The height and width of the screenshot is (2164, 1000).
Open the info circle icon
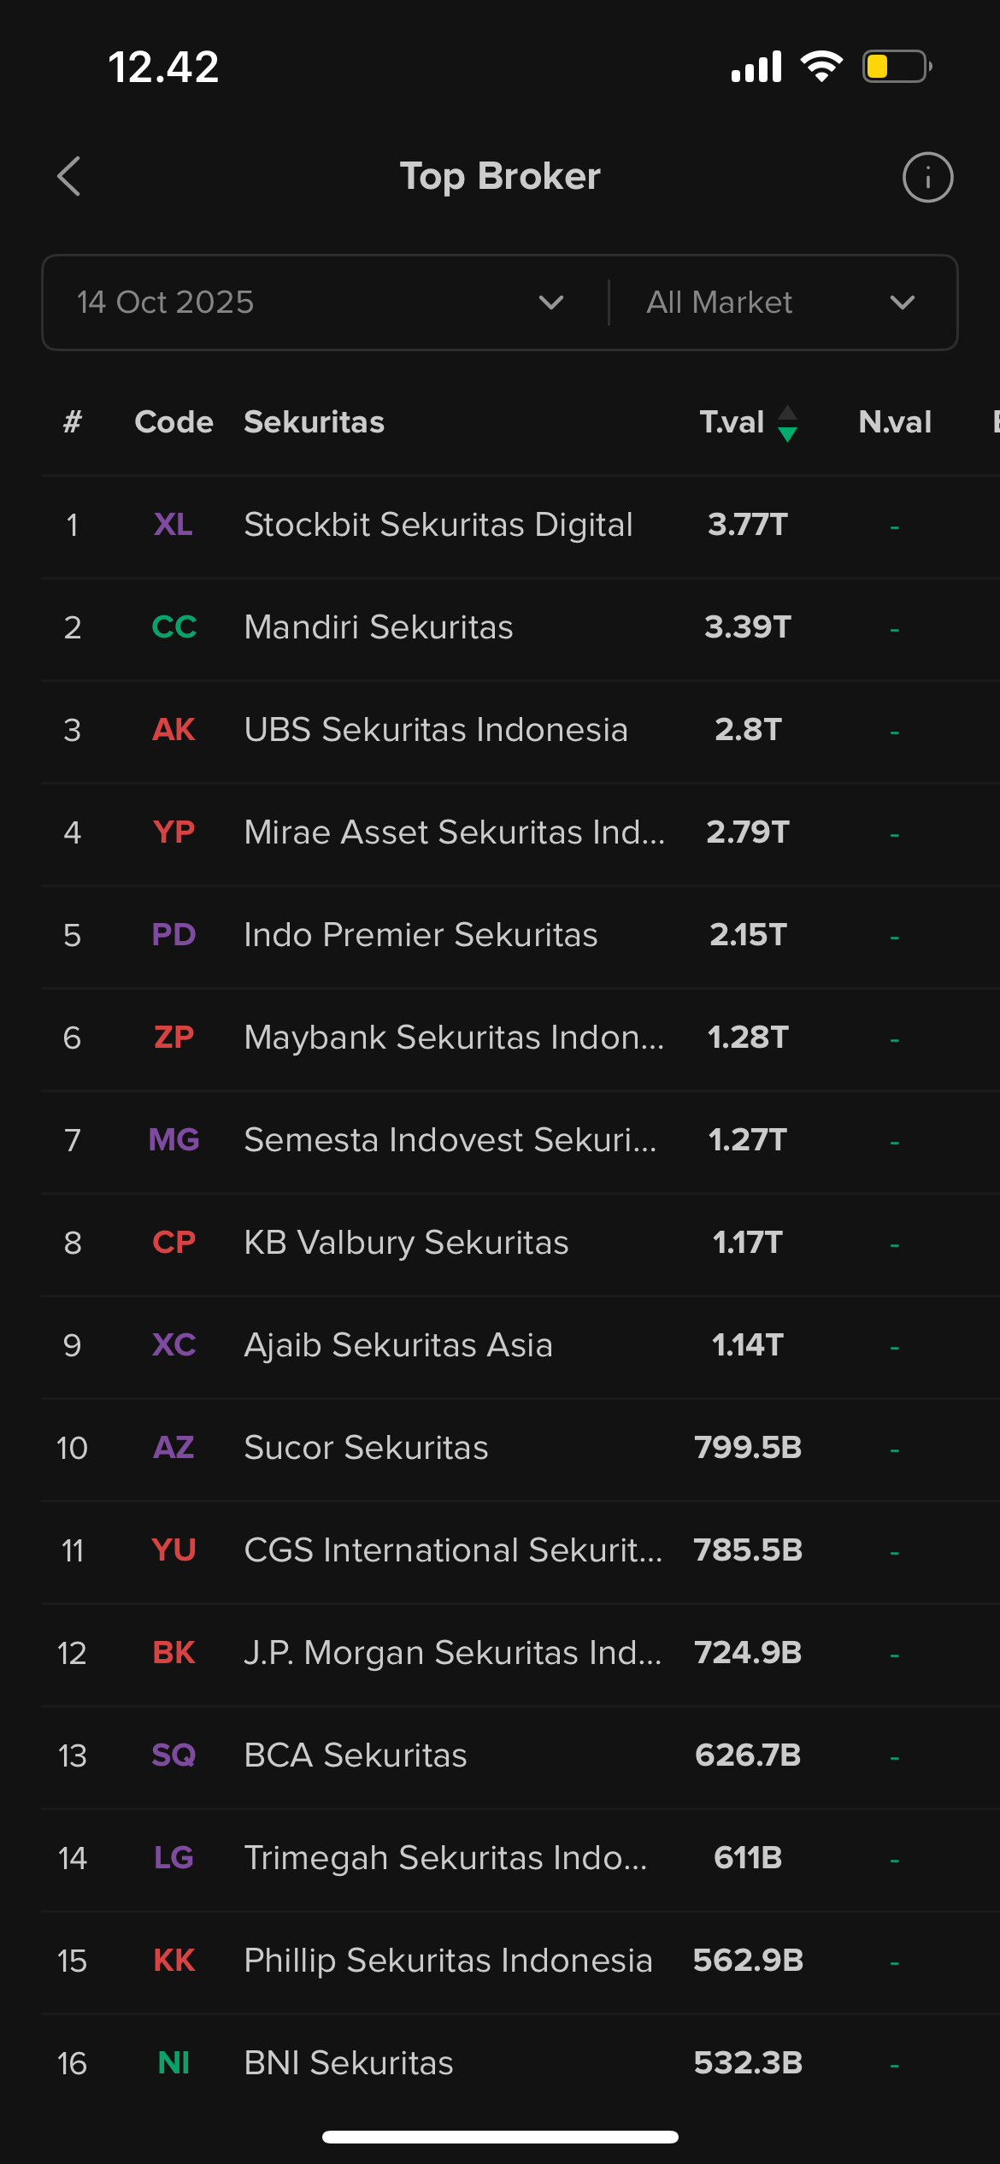pyautogui.click(x=927, y=177)
